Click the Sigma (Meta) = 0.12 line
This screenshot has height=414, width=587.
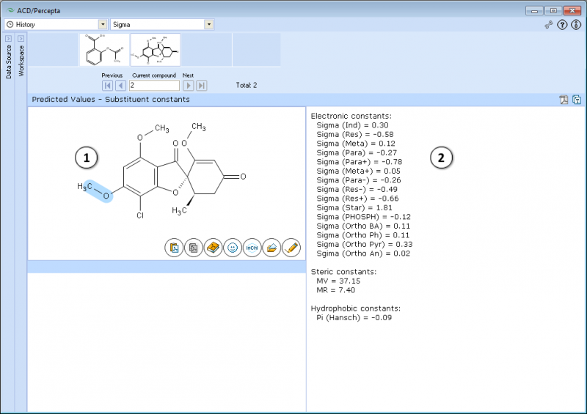356,144
